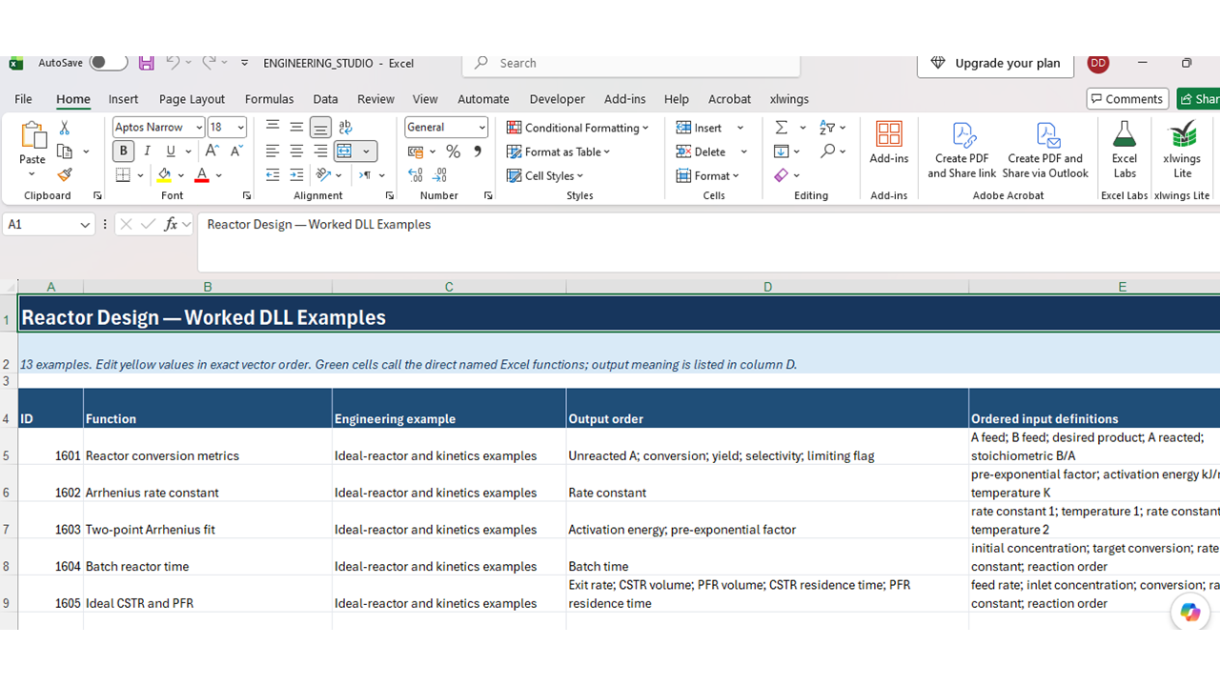Image resolution: width=1220 pixels, height=686 pixels.
Task: Apply yellow fill color swatch
Action: 164,175
